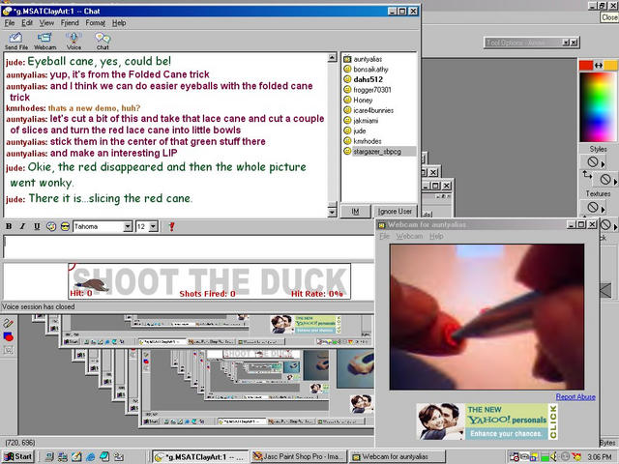
Task: Open the Format menu
Action: coord(95,23)
